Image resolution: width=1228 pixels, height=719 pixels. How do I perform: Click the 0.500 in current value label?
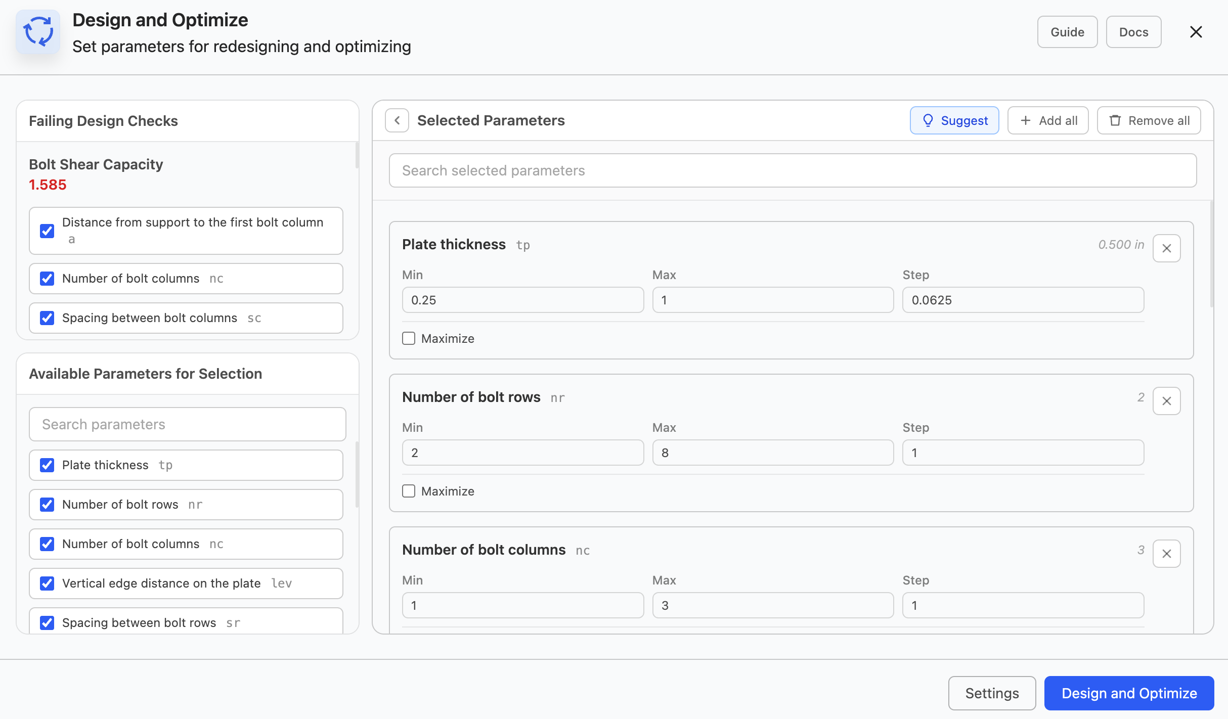(1121, 245)
